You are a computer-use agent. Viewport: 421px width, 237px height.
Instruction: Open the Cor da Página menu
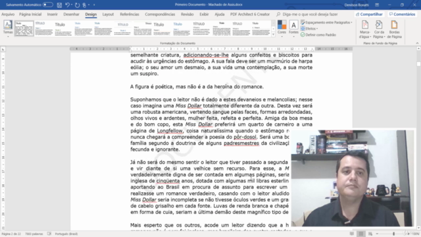[379, 29]
